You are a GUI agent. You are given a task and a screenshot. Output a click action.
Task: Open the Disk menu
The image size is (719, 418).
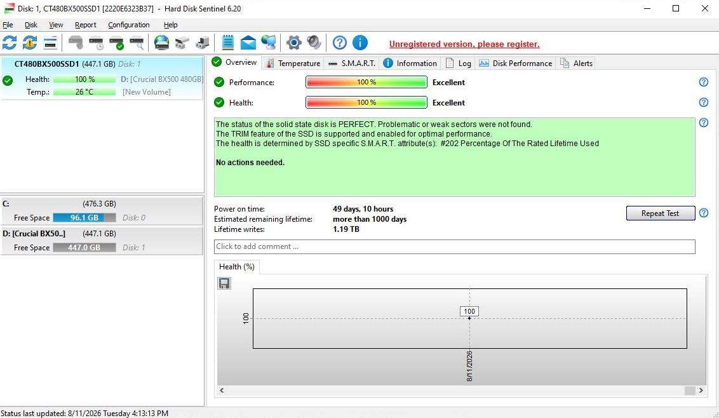pos(30,25)
